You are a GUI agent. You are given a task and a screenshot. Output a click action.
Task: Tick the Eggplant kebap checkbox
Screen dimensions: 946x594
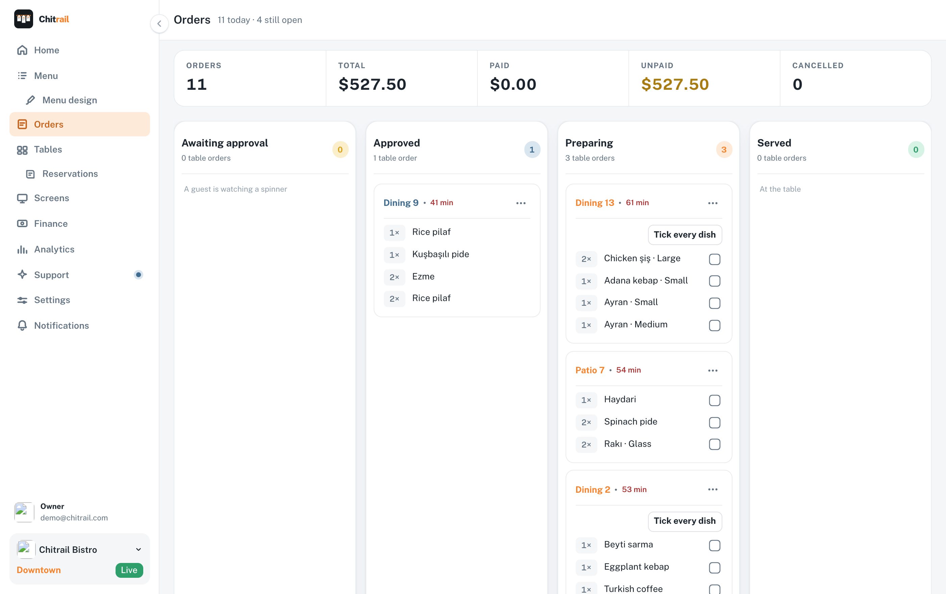(x=715, y=568)
